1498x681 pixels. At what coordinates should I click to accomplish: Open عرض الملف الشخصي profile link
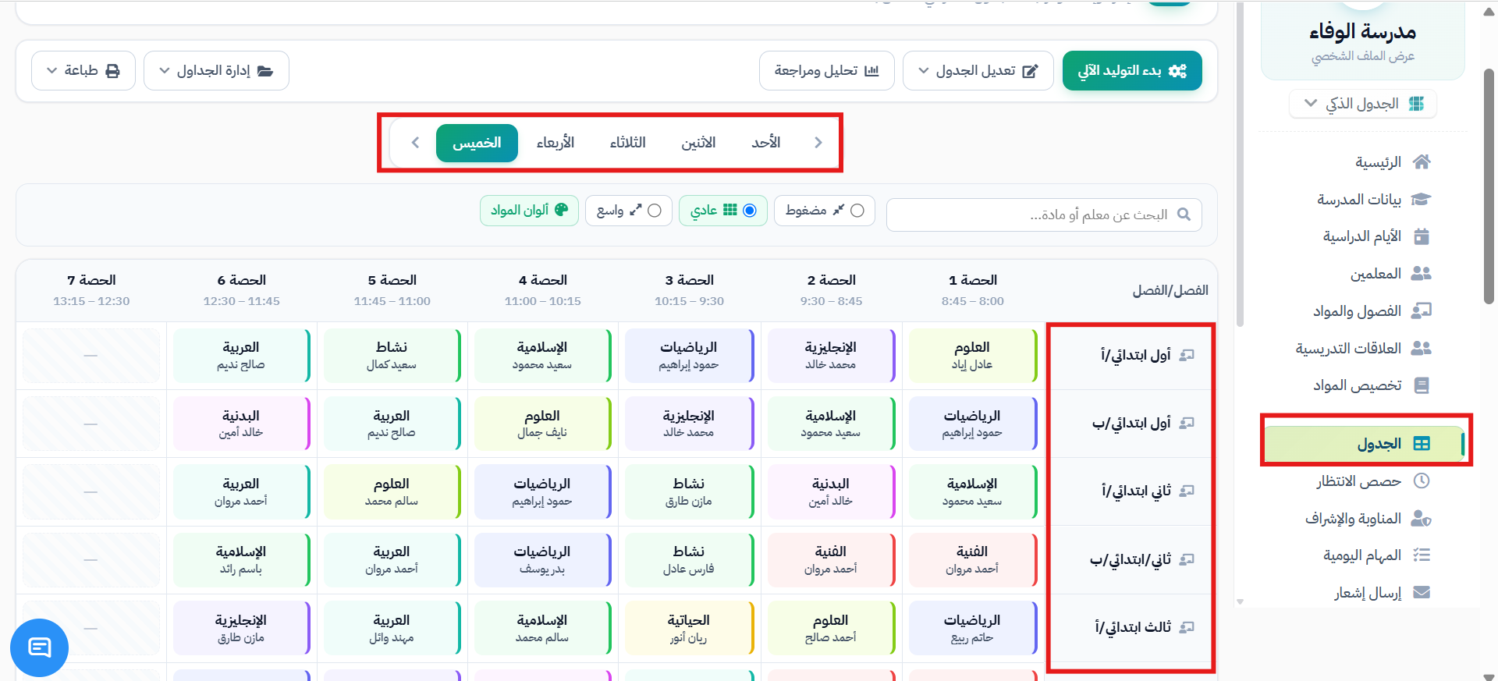(1362, 56)
